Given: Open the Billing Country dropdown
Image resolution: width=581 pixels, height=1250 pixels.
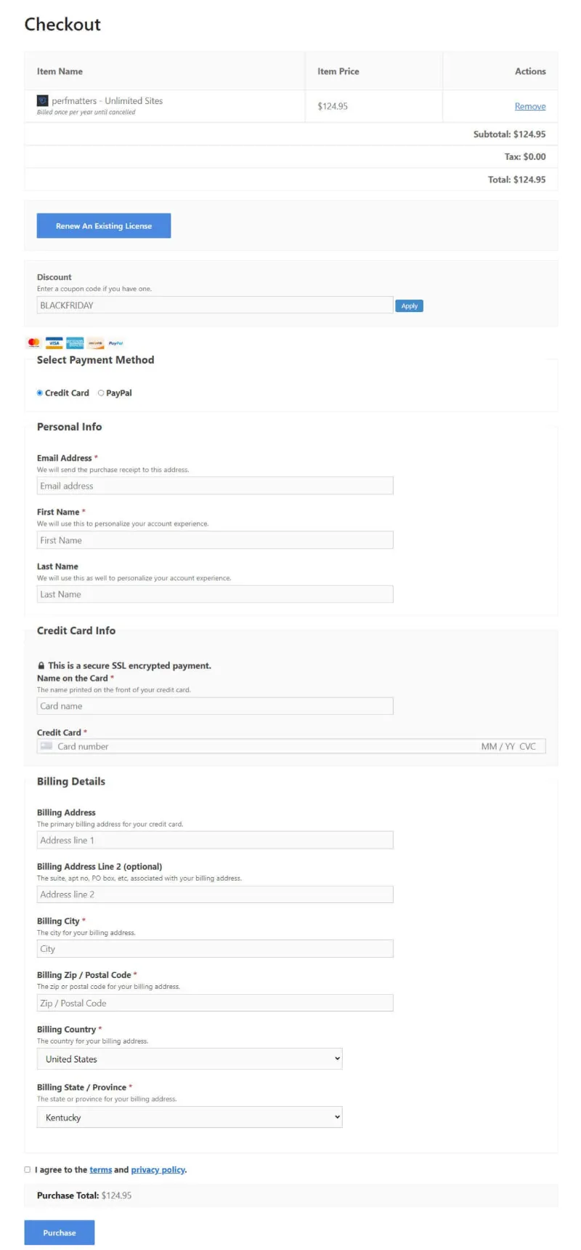Looking at the screenshot, I should point(190,1059).
